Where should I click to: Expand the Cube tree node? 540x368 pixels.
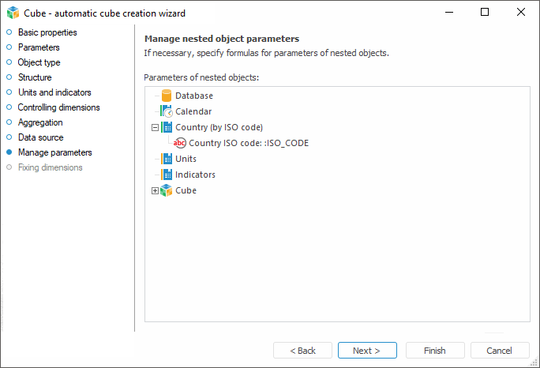[x=155, y=190]
